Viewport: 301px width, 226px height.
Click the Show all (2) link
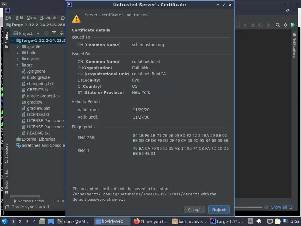pos(282,207)
